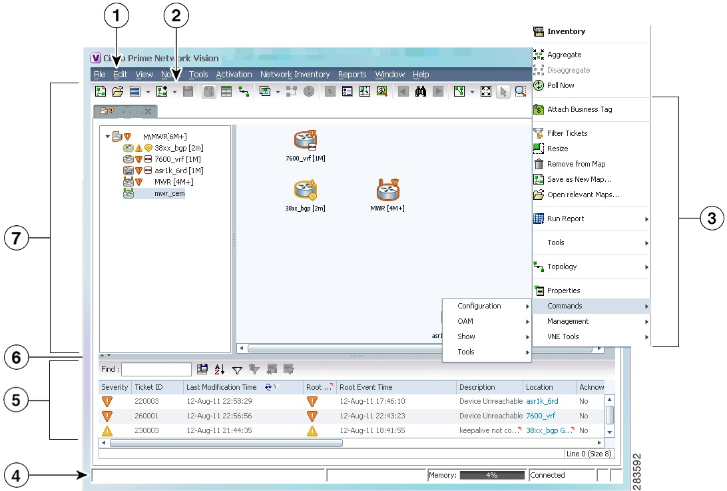Select the 38xx_bgp router on the map
This screenshot has width=727, height=491.
(x=305, y=191)
